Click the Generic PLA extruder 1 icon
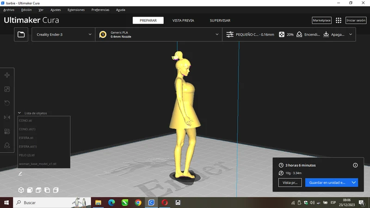 coord(103,34)
